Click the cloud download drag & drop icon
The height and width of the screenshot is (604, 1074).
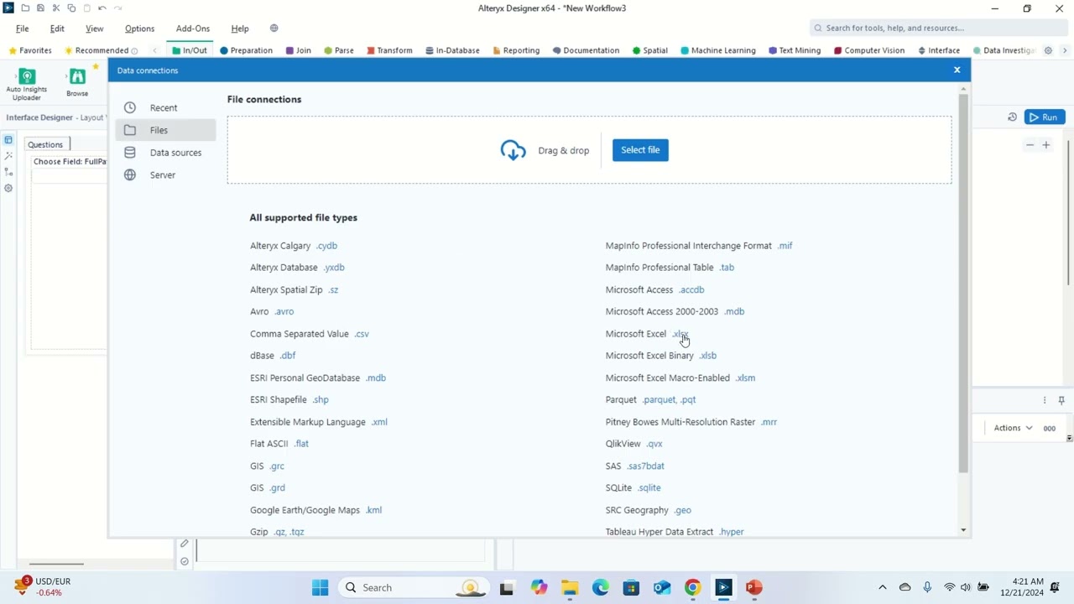pyautogui.click(x=513, y=150)
